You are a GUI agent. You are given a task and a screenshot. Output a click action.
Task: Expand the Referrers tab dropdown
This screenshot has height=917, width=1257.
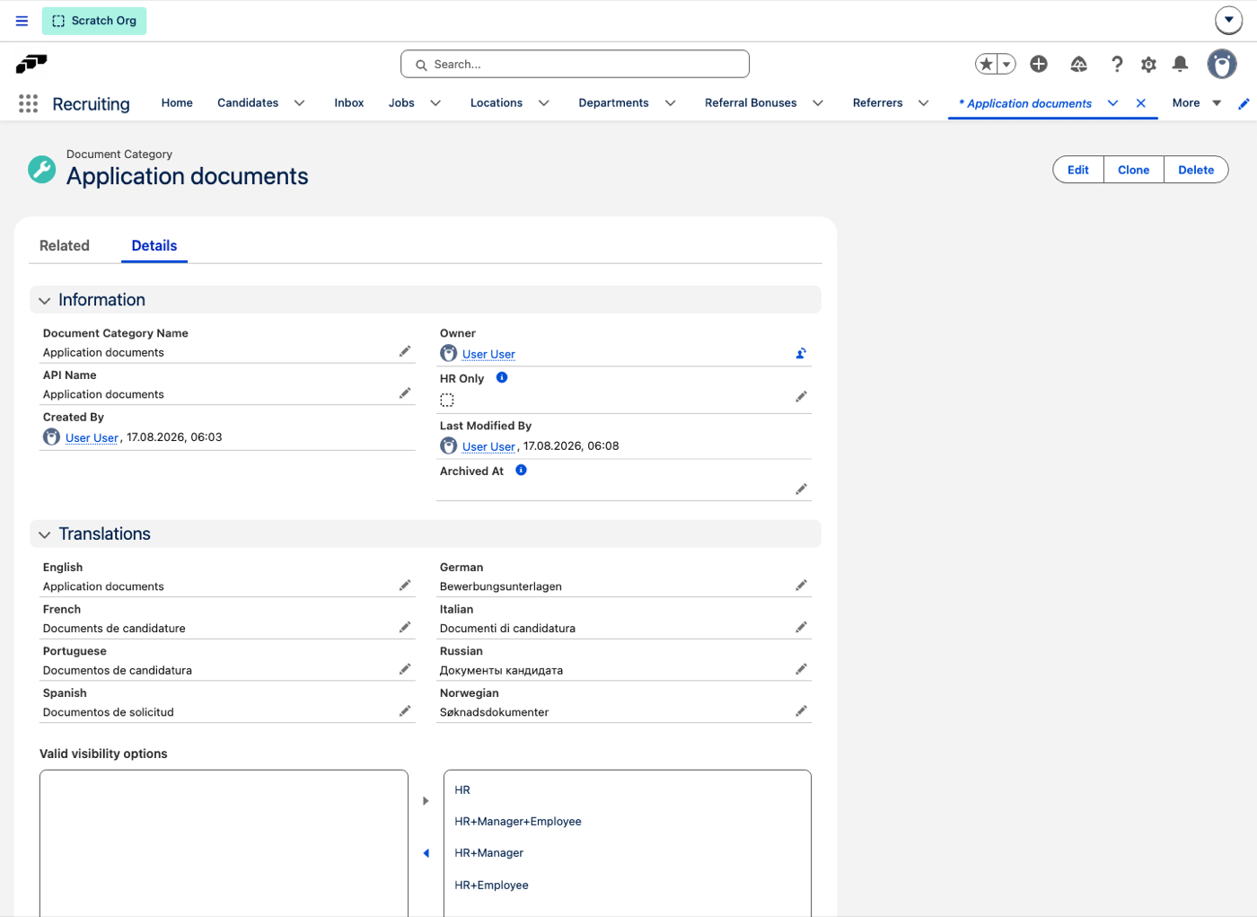(x=923, y=103)
